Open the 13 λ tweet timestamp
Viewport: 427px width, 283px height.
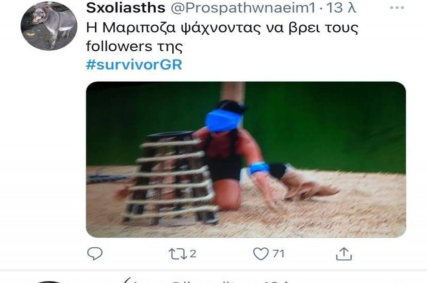[x=341, y=8]
